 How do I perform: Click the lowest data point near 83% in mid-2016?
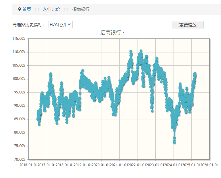coord(39,125)
